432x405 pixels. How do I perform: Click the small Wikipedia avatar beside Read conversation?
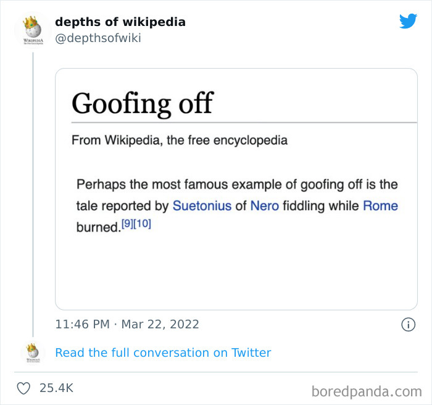click(x=32, y=353)
